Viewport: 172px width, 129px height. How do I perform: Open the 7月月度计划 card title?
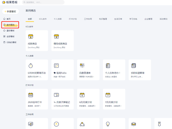click(x=111, y=102)
